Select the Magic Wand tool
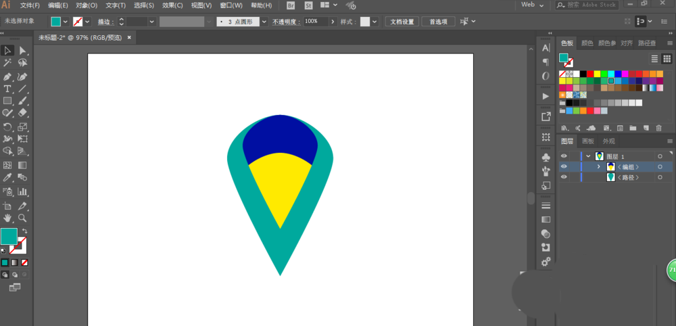 (x=7, y=63)
